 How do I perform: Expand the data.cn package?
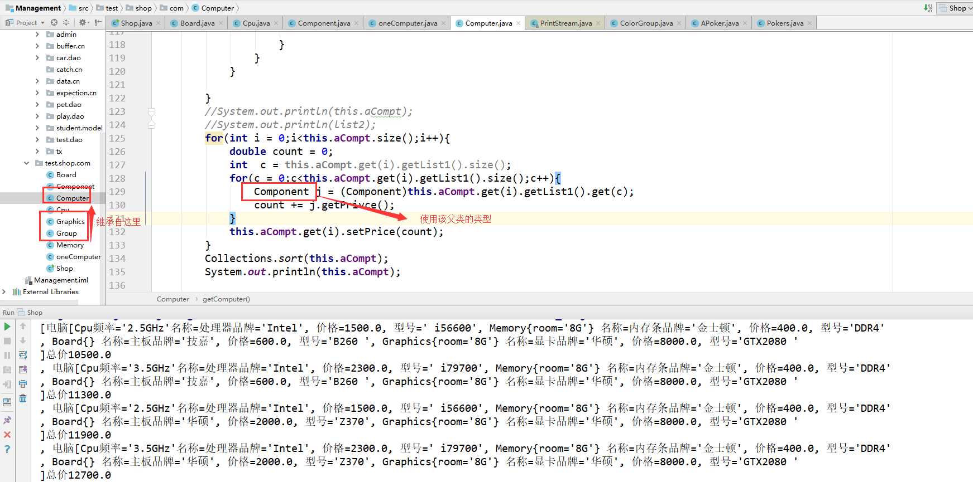click(x=37, y=81)
